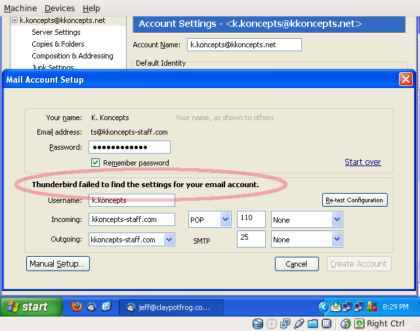Open the Help menu

(91, 9)
